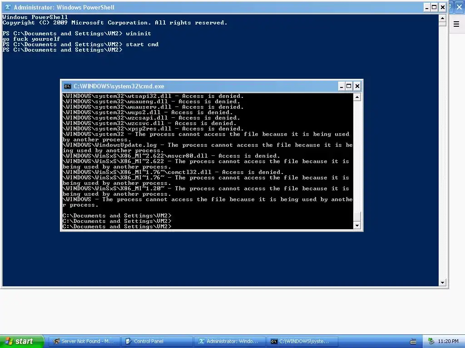This screenshot has width=465, height=348.
Task: Click the 'wininit' command text in PowerShell
Action: click(x=139, y=34)
